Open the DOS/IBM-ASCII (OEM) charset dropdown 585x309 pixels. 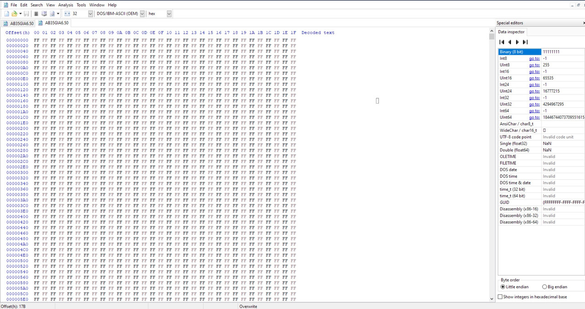[x=142, y=14]
